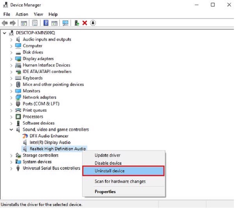This screenshot has height=209, width=237.
Task: Click the Properties sheet toolbar icon
Action: (35, 23)
